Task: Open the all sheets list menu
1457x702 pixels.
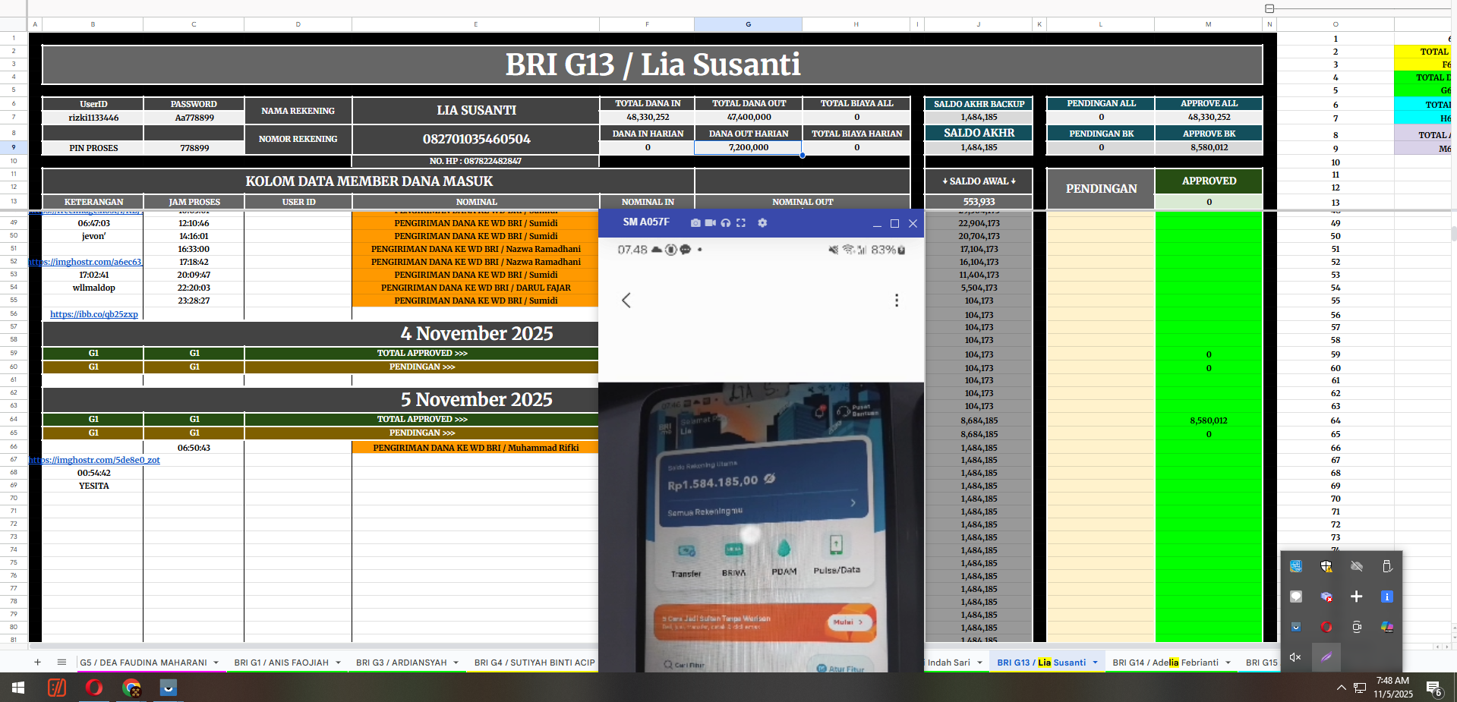Action: click(61, 663)
